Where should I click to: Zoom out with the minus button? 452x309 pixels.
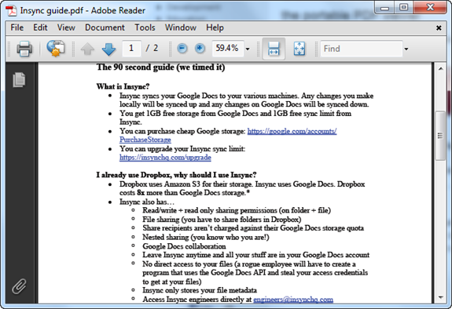tap(182, 49)
